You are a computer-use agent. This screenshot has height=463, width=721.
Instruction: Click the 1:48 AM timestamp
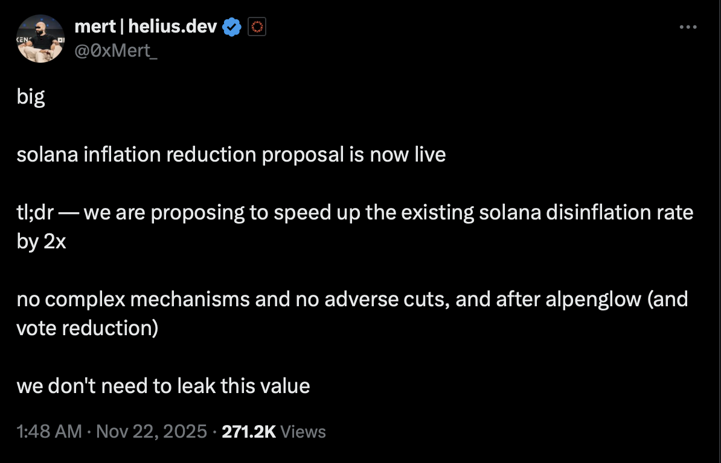click(x=49, y=432)
